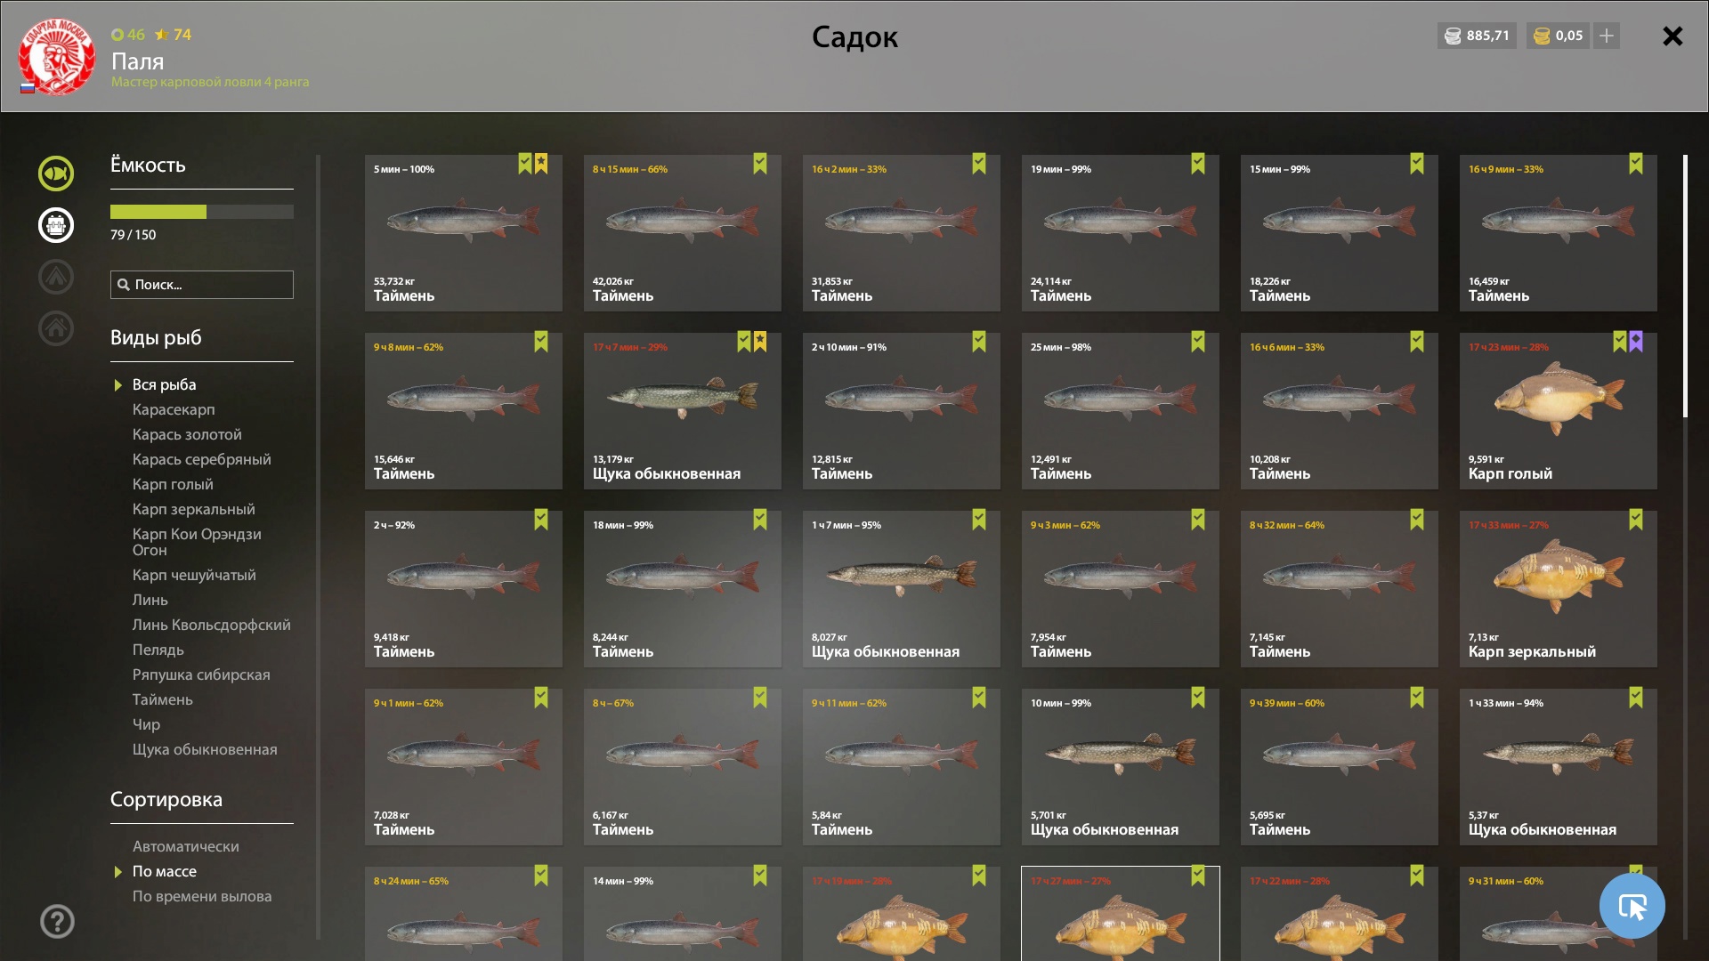Image resolution: width=1709 pixels, height=961 pixels.
Task: Click the Поиск search field
Action: [x=202, y=285]
